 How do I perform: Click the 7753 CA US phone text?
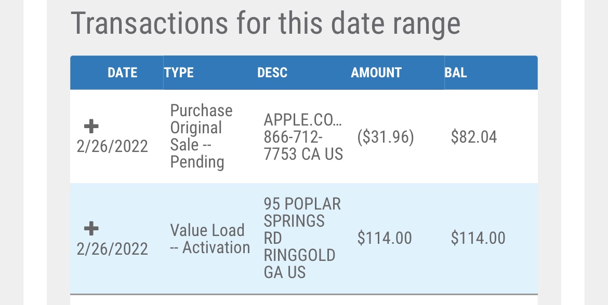(x=303, y=154)
